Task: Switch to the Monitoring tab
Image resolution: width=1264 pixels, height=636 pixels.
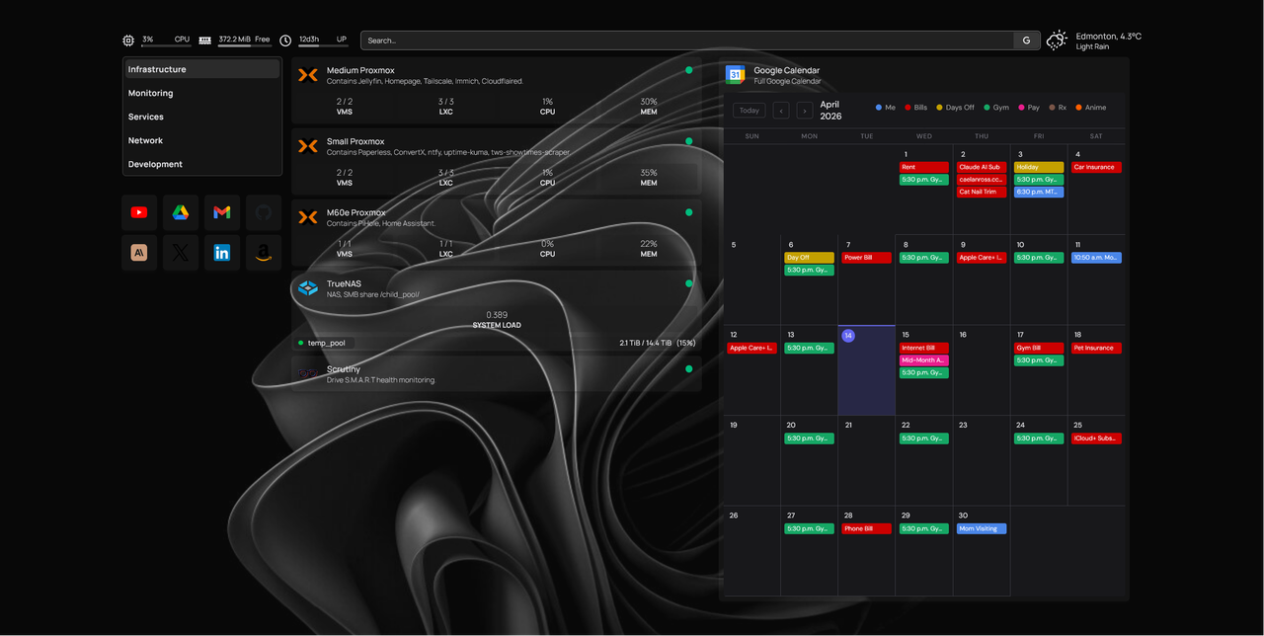Action: point(202,93)
